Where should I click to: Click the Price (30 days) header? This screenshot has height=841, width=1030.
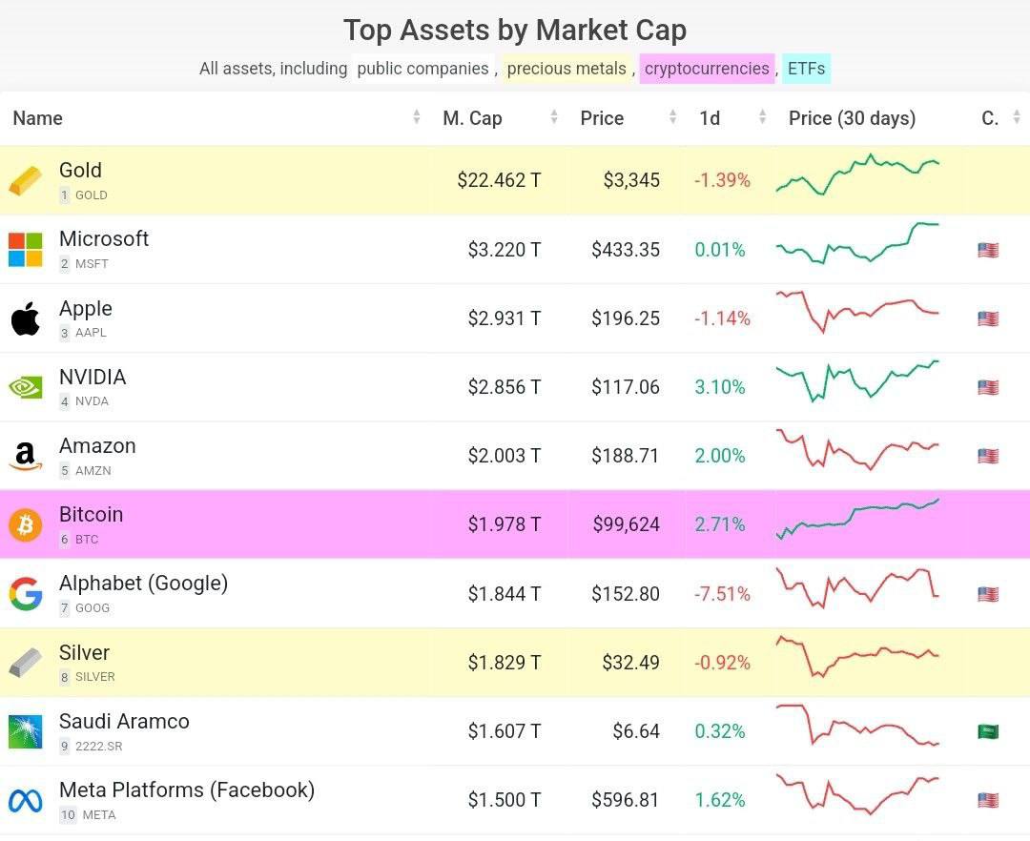point(852,118)
